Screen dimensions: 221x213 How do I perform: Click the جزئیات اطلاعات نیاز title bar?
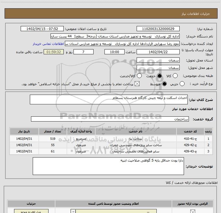click(x=111, y=13)
